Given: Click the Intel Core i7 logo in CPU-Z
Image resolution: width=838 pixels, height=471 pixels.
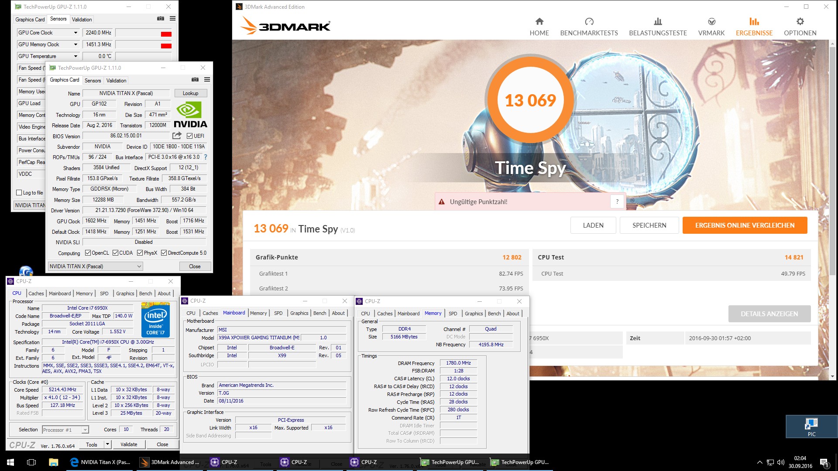Looking at the screenshot, I should tap(155, 320).
